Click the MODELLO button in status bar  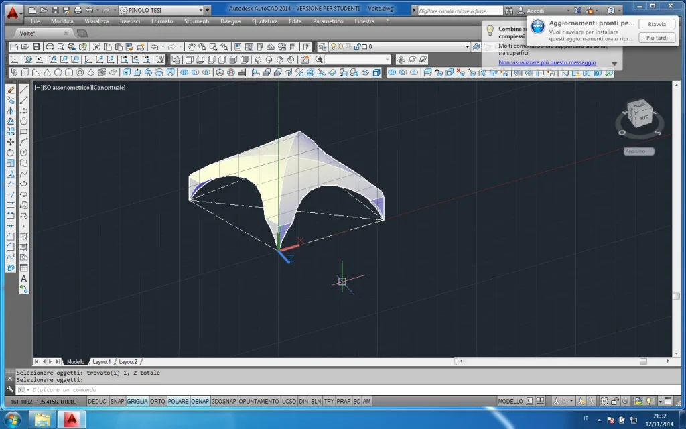[510, 401]
